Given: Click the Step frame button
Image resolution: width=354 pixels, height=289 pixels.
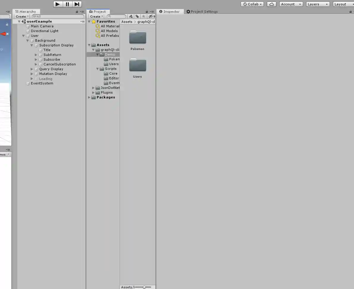Looking at the screenshot, I should 77,4.
